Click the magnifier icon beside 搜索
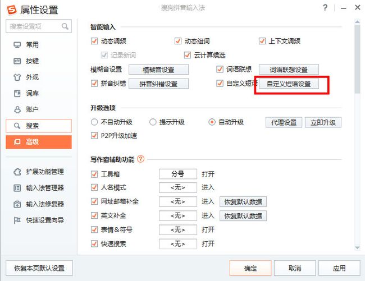The height and width of the screenshot is (281, 365). click(17, 126)
